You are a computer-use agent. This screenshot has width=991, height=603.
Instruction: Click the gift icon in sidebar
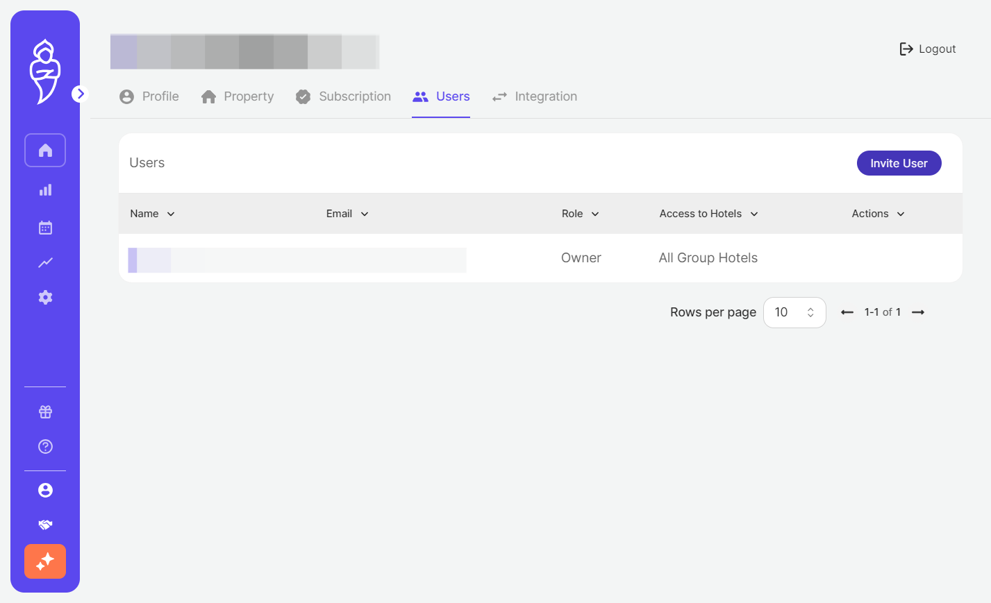tap(45, 411)
